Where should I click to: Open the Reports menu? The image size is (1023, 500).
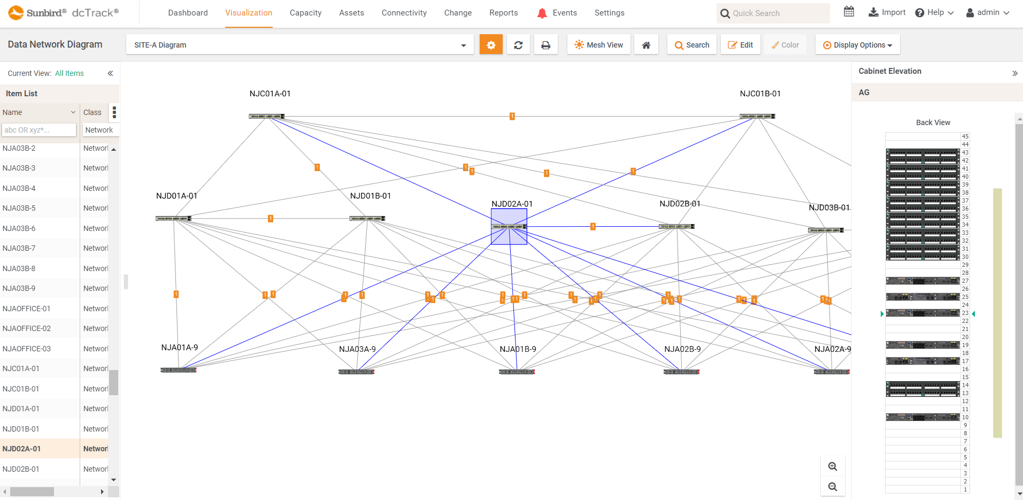point(503,12)
